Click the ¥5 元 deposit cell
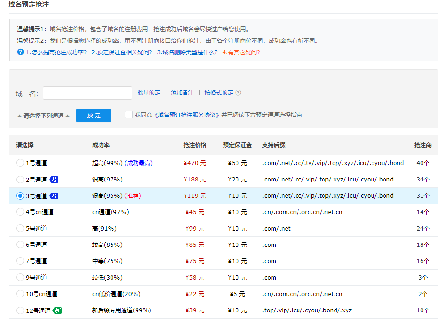 click(237, 294)
